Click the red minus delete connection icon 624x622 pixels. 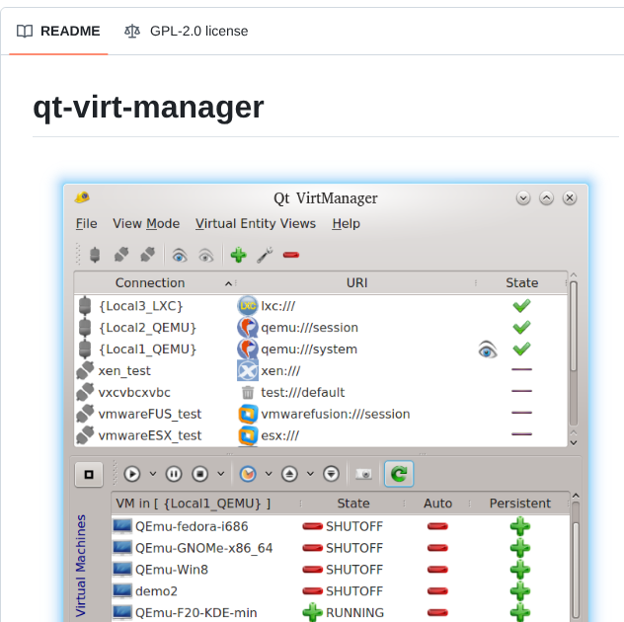[291, 255]
